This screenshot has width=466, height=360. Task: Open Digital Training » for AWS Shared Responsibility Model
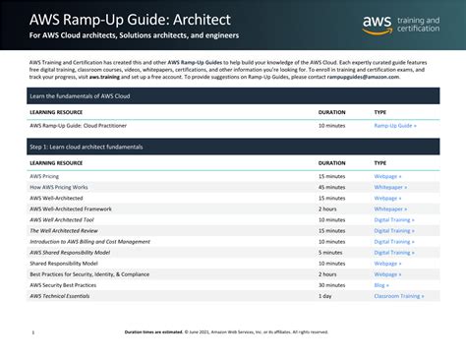[394, 253]
